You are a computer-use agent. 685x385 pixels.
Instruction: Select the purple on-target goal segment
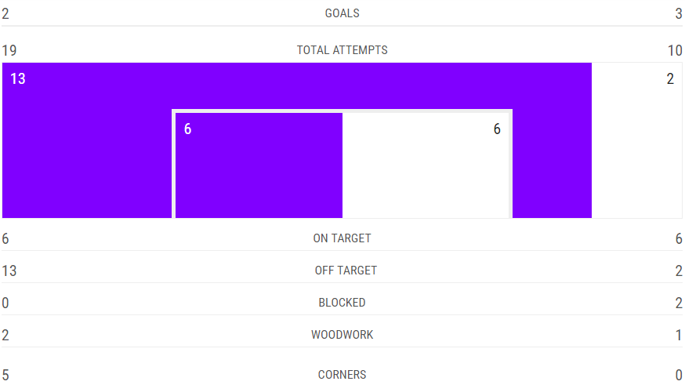tap(259, 165)
